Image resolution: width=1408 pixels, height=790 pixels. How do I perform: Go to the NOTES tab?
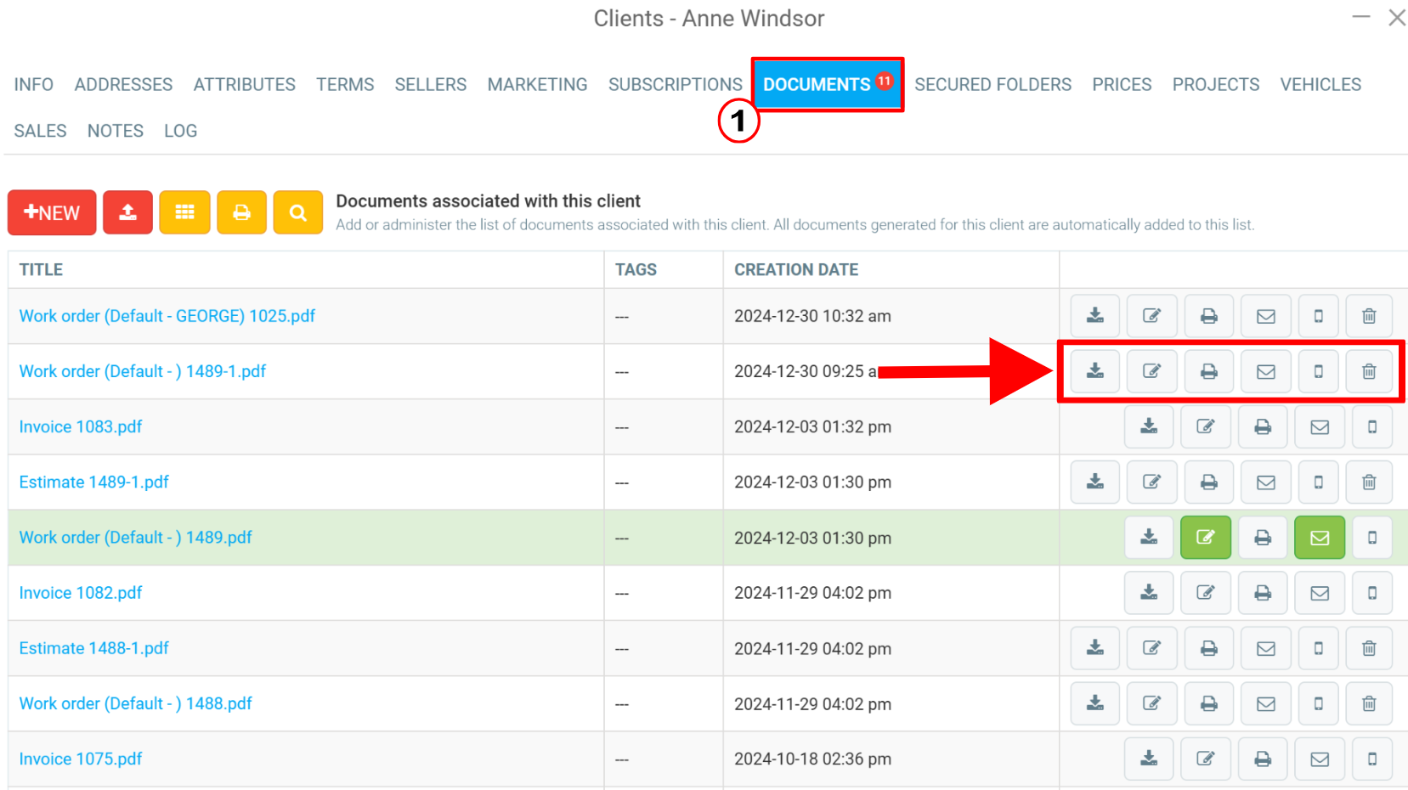click(x=116, y=131)
